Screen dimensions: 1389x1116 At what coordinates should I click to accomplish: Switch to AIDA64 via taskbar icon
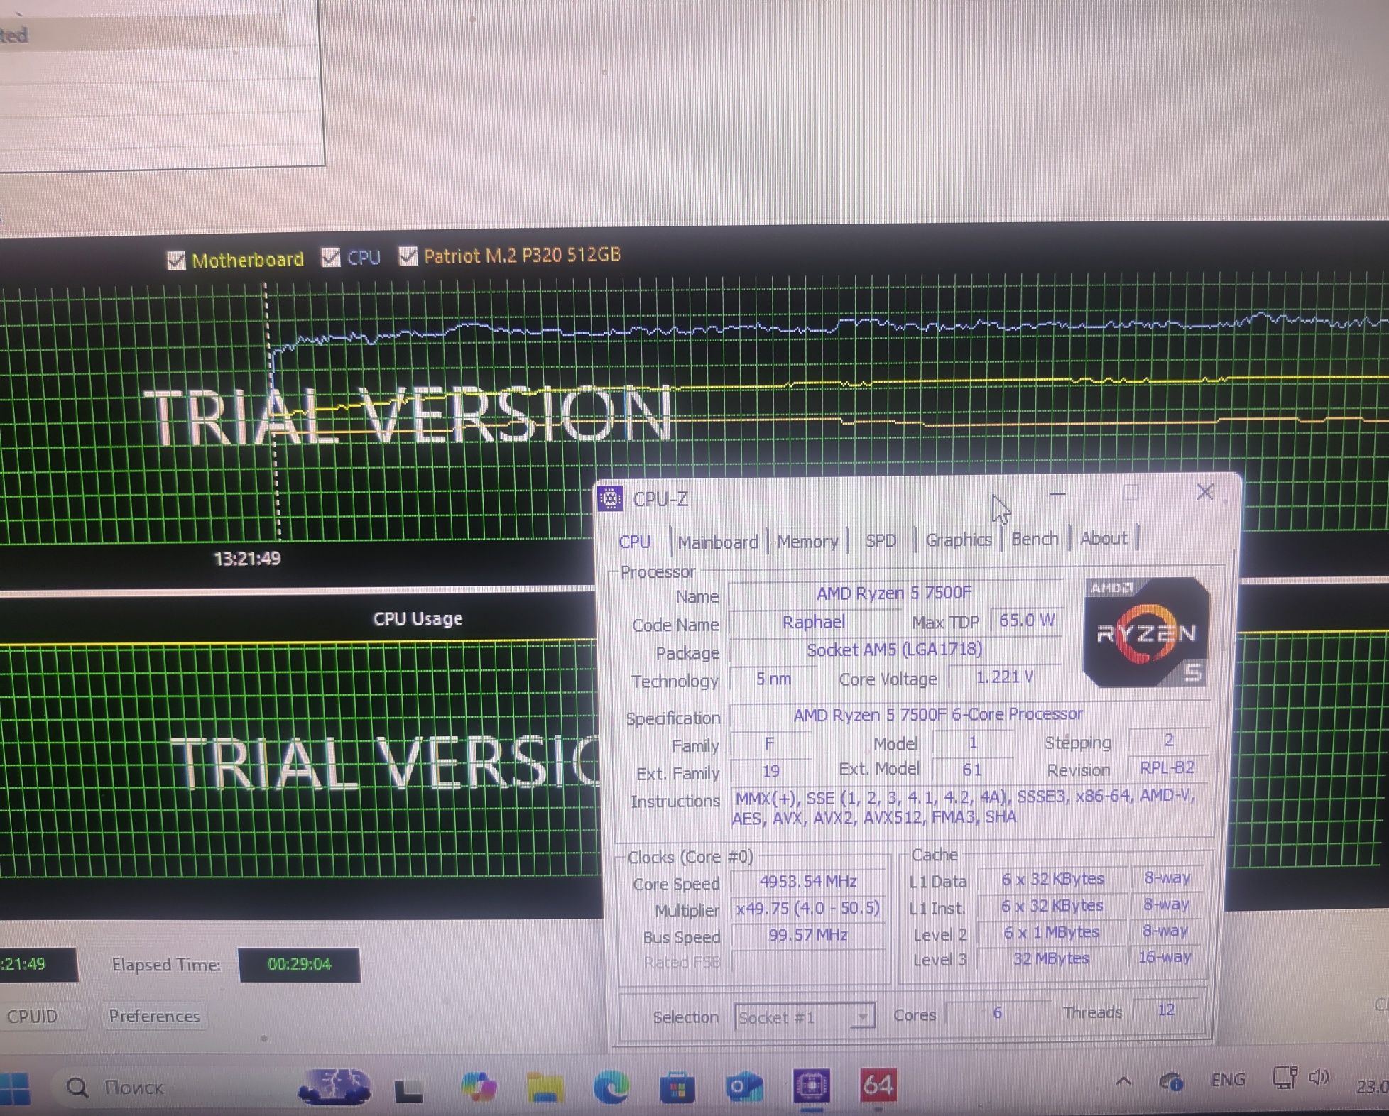pos(878,1085)
